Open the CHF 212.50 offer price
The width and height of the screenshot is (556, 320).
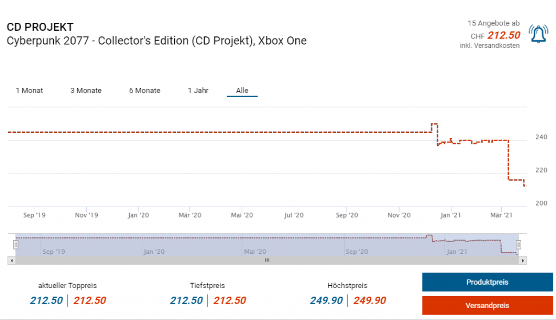pos(504,35)
